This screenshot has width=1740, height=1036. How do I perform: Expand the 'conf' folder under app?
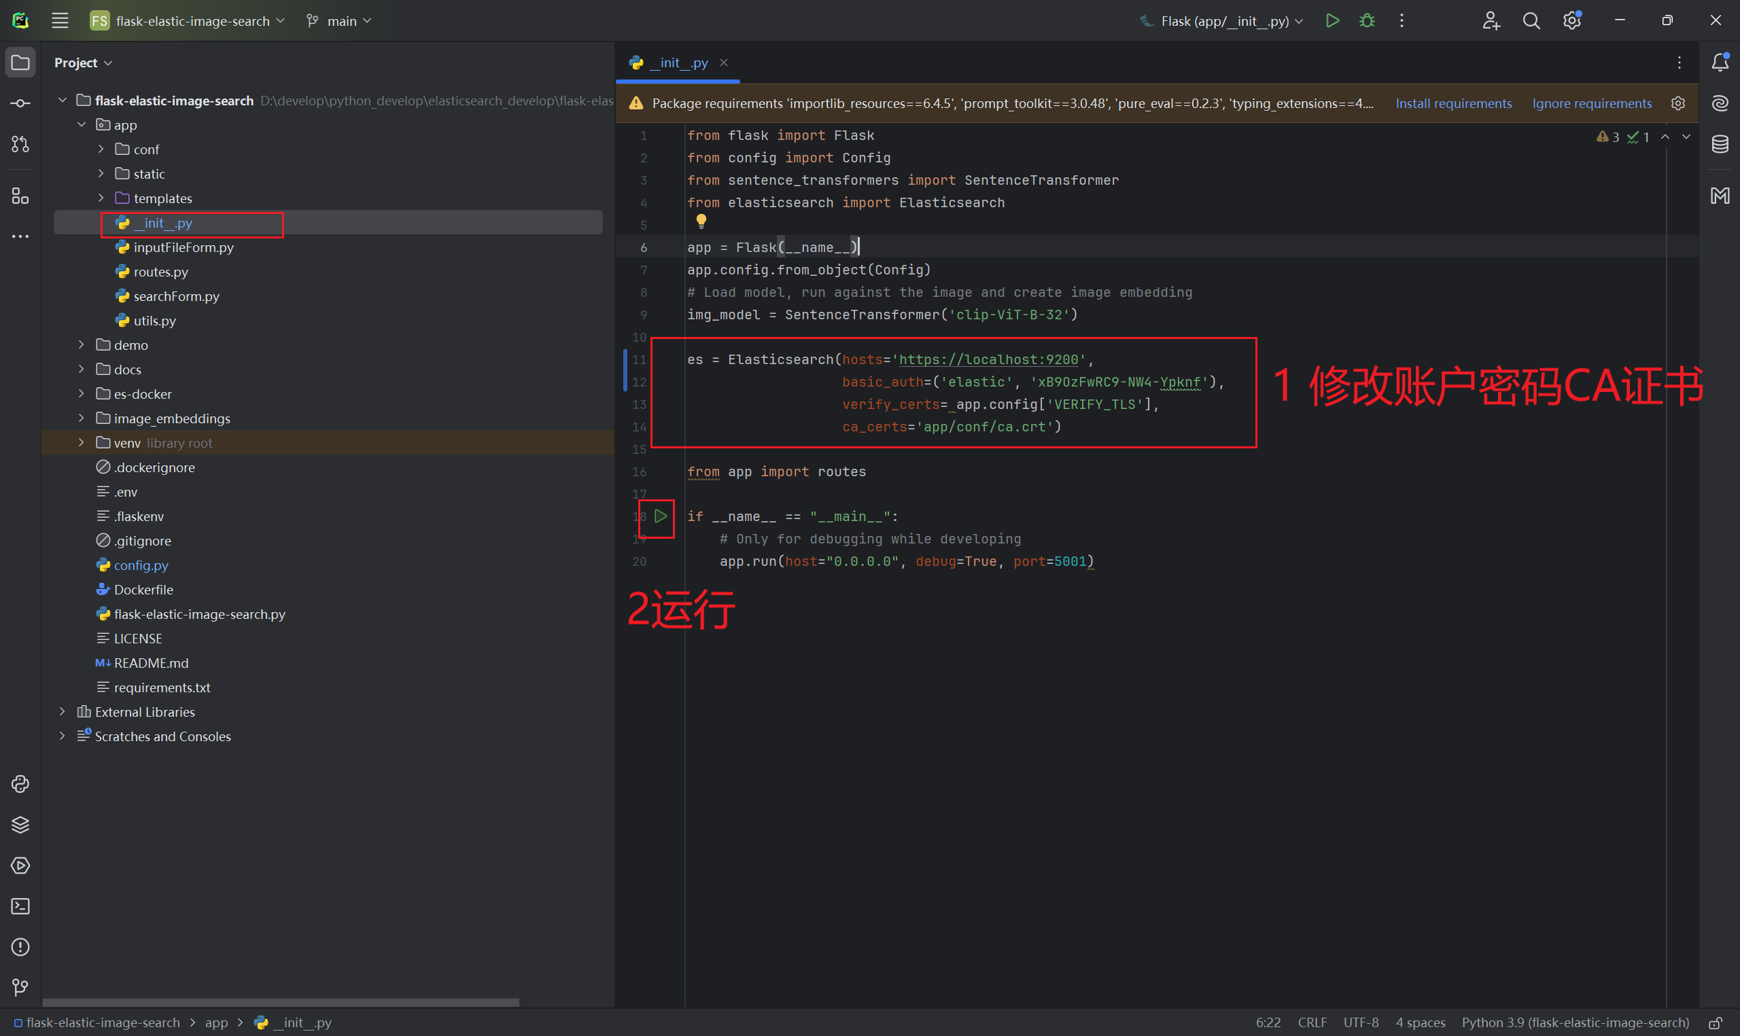pyautogui.click(x=103, y=149)
